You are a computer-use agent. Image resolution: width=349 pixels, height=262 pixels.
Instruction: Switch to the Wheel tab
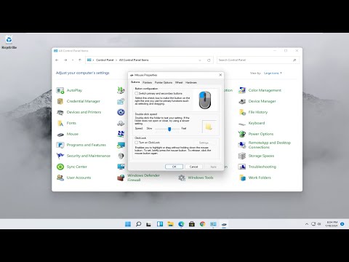point(179,83)
